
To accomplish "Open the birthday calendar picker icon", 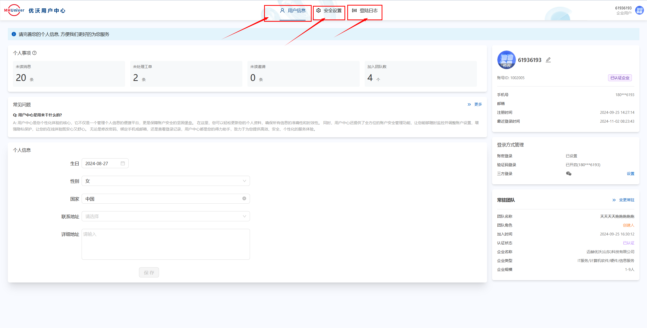I will pos(123,163).
